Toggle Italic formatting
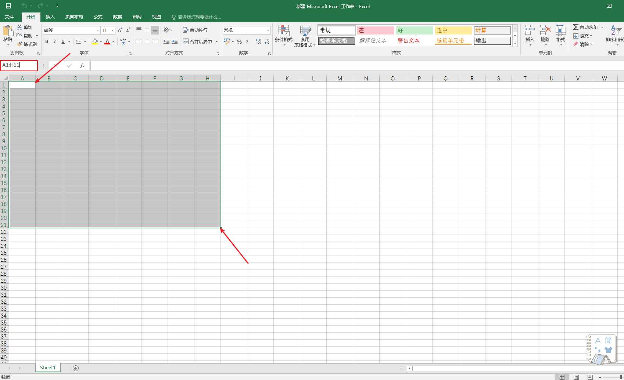The width and height of the screenshot is (624, 380). point(55,41)
